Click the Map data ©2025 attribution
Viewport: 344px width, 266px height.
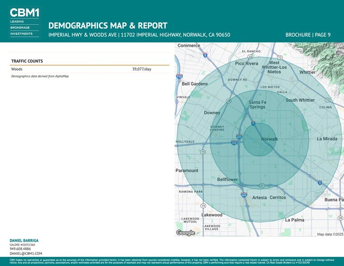point(330,234)
